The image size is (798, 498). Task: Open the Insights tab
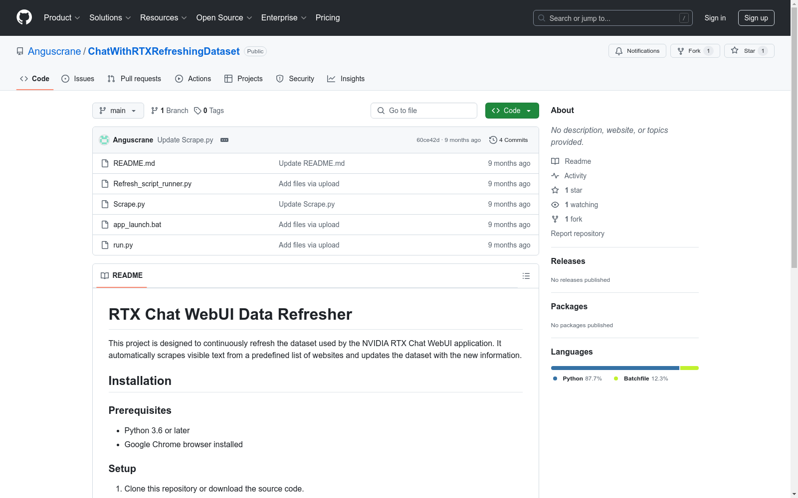(x=346, y=79)
